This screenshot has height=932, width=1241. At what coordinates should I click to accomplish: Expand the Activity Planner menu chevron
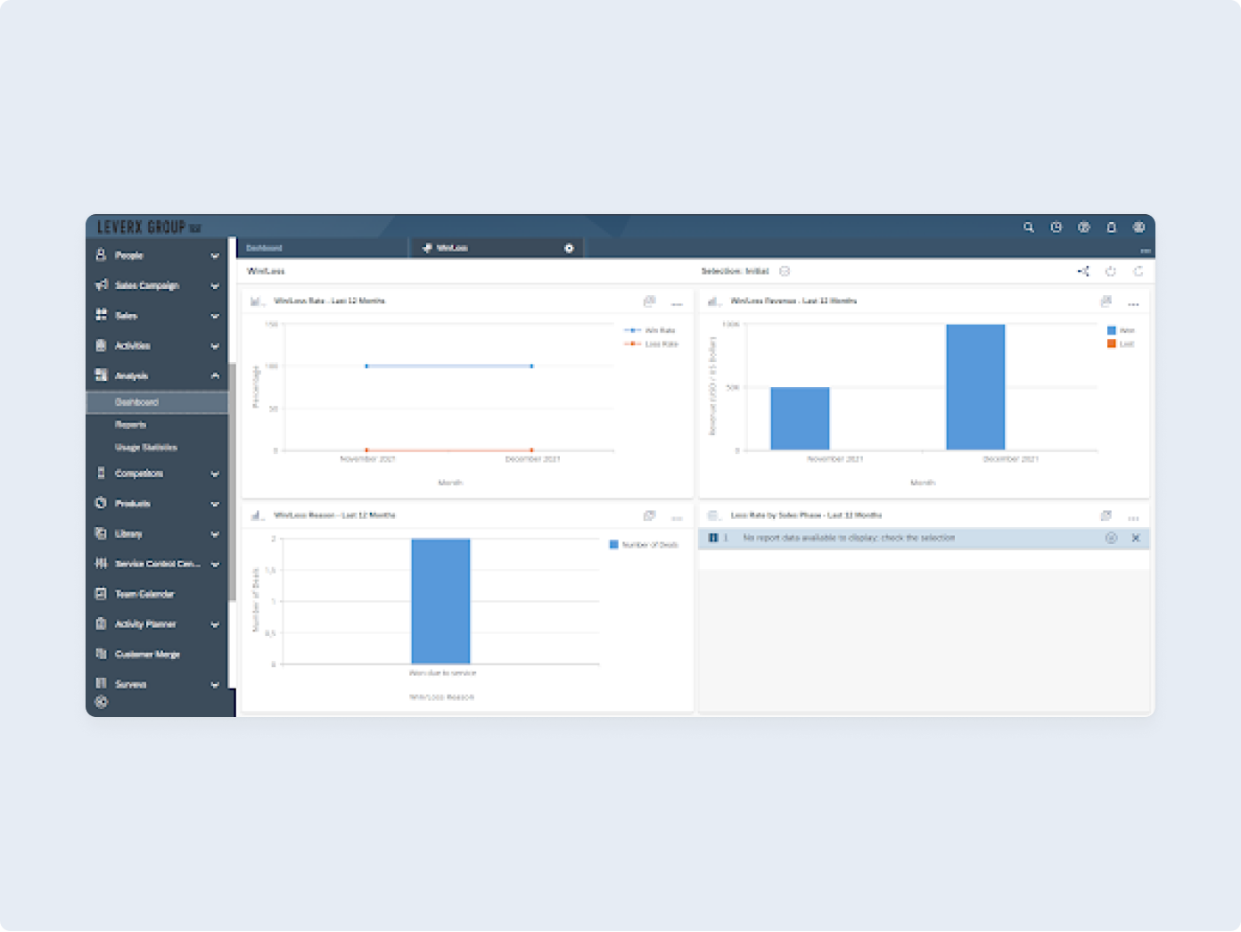[215, 624]
